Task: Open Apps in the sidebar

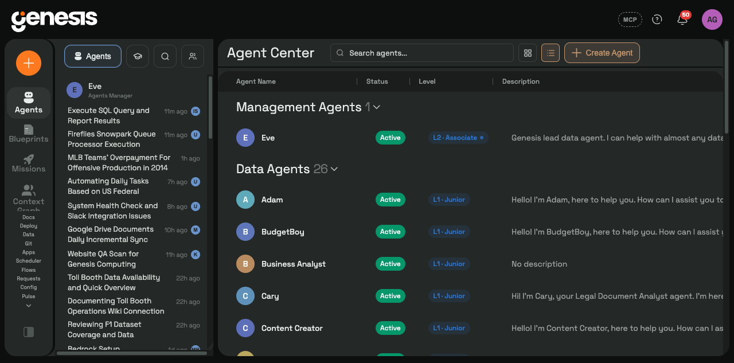Action: coord(29,252)
